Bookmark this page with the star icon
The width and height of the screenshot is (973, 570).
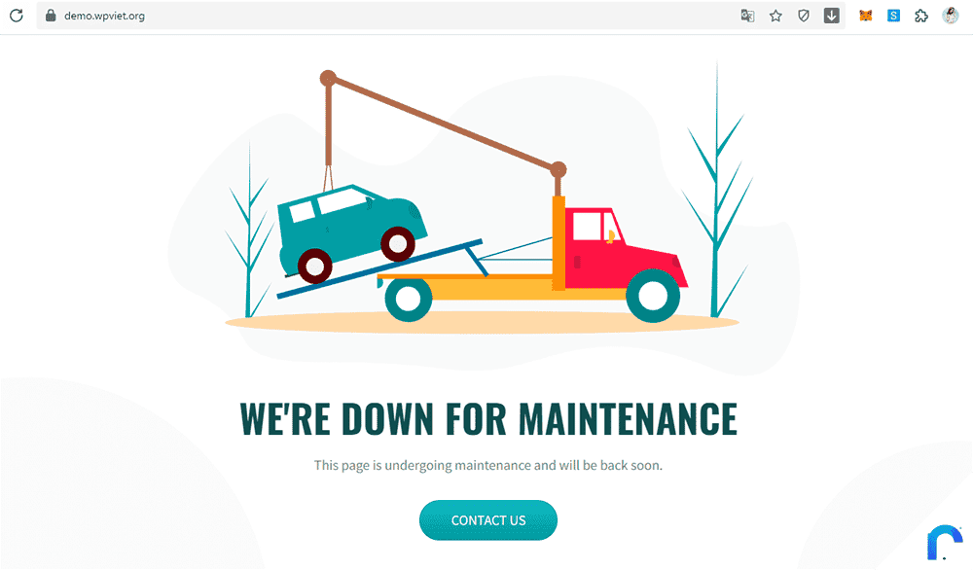775,16
